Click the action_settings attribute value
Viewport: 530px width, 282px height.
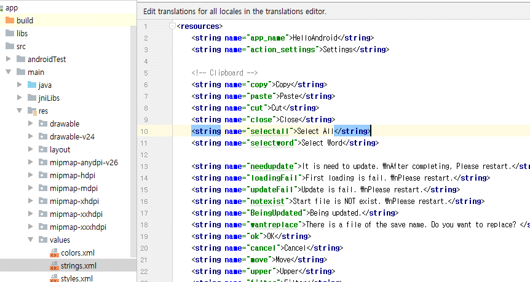coord(283,50)
